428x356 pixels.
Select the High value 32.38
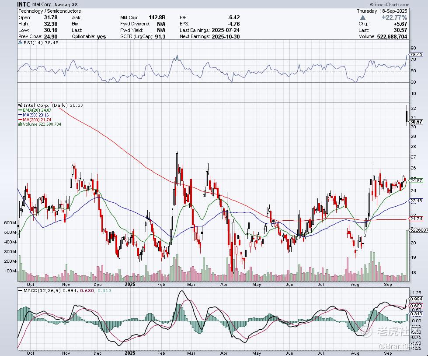click(x=51, y=24)
